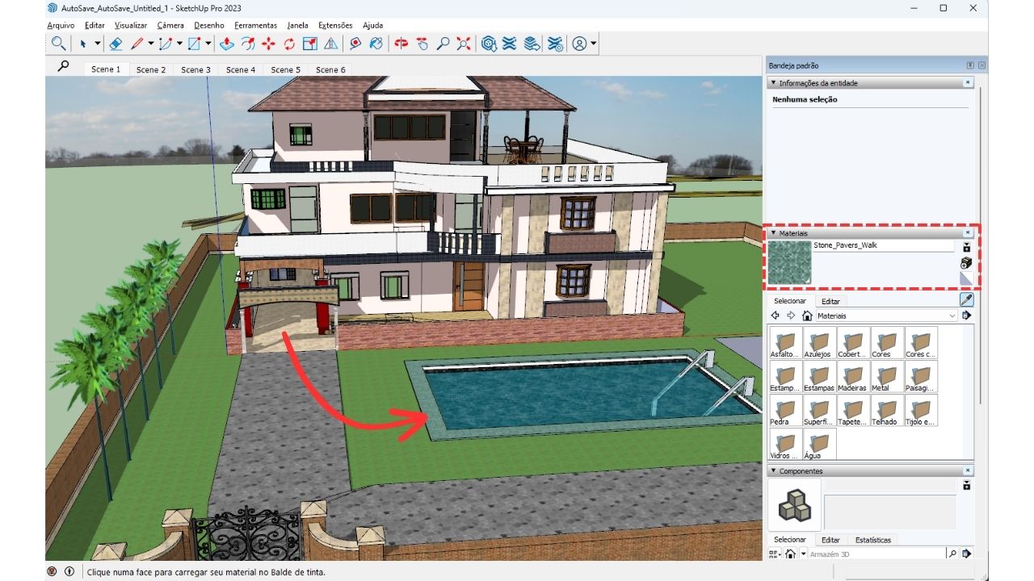Click the create material icon

tap(966, 263)
